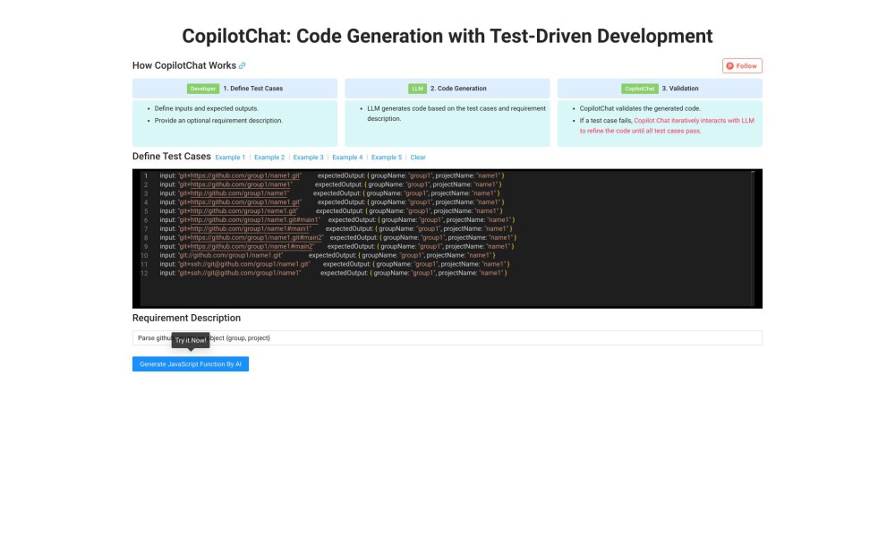Image resolution: width=895 pixels, height=537 pixels.
Task: Click the '1. Define Test Cases' header text
Action: click(253, 89)
